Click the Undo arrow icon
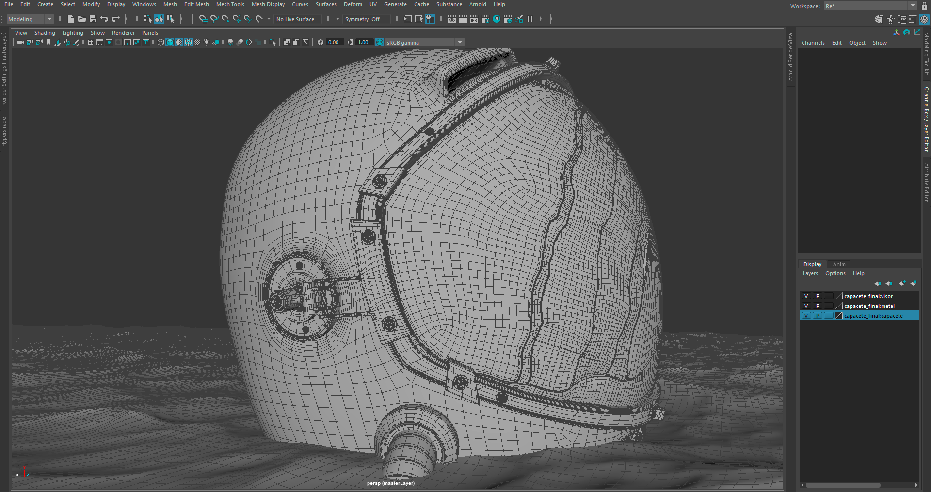This screenshot has width=931, height=492. (x=104, y=19)
